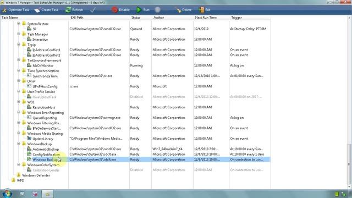Select the SR task icon
352x198 pixels.
tap(29, 29)
